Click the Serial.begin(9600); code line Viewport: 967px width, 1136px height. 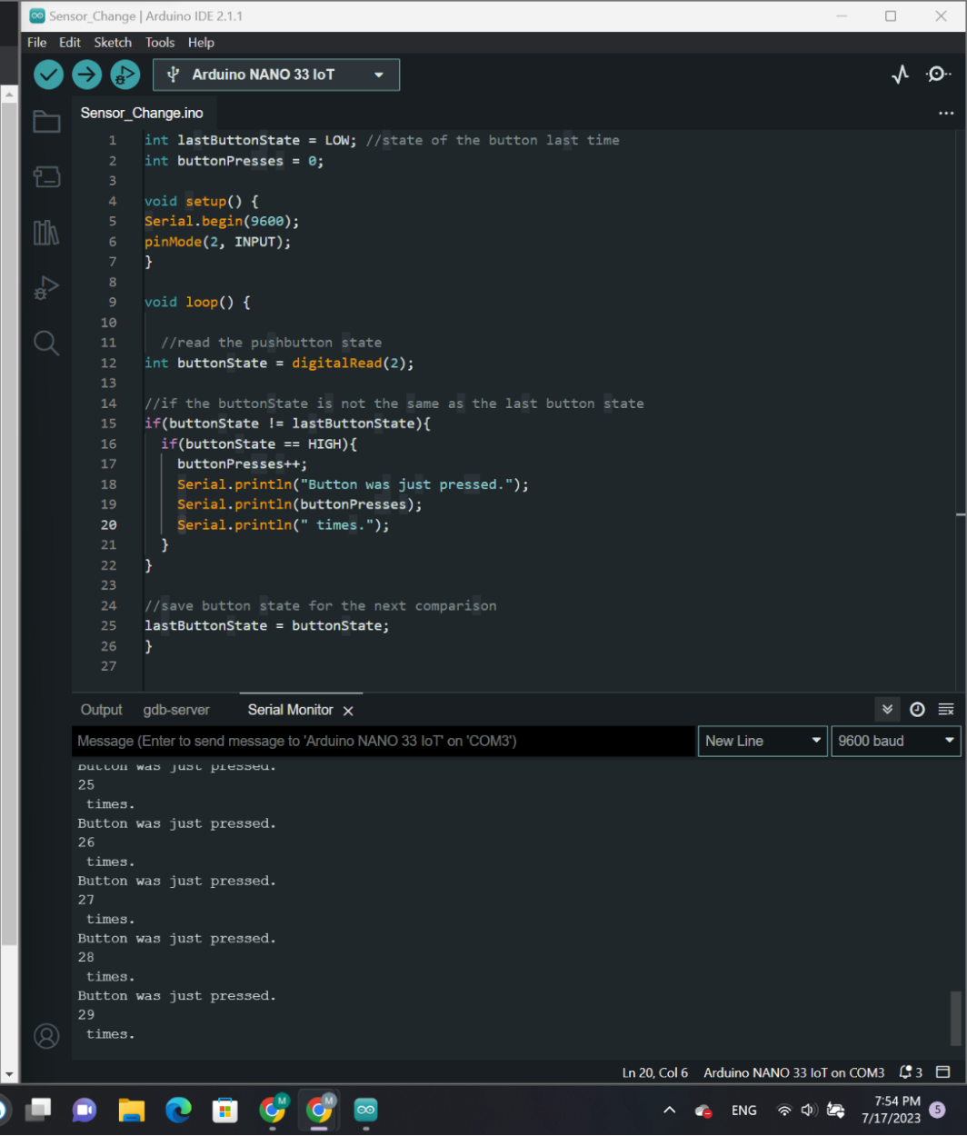(222, 221)
